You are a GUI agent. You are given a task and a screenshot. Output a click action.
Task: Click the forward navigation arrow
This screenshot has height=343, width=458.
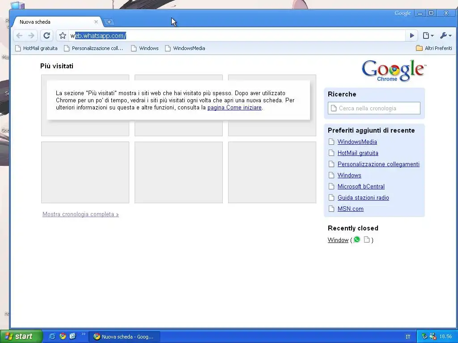pos(31,36)
